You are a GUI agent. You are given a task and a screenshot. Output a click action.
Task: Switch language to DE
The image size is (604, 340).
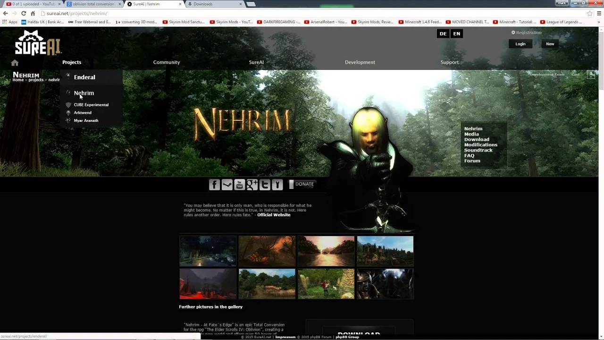tap(443, 34)
